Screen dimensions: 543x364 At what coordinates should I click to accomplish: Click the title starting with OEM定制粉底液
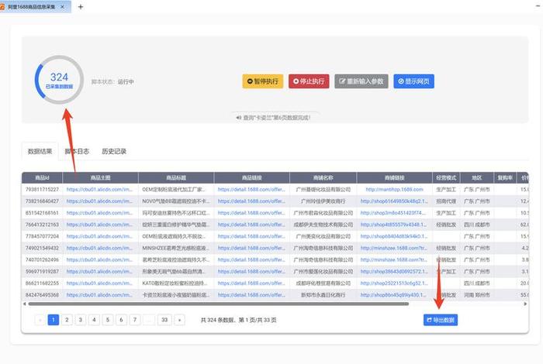174,190
